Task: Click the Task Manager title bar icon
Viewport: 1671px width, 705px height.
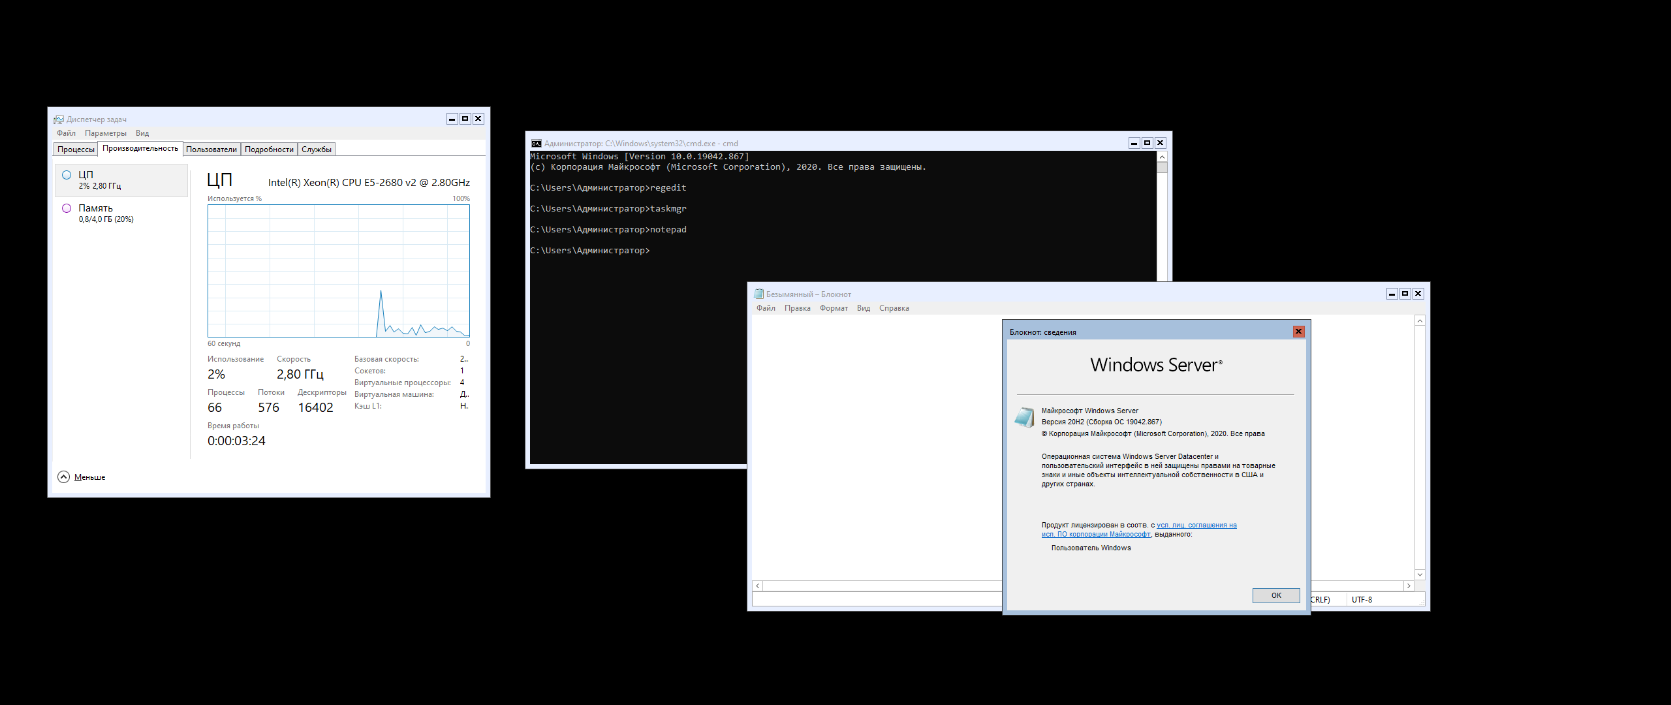Action: click(x=59, y=119)
